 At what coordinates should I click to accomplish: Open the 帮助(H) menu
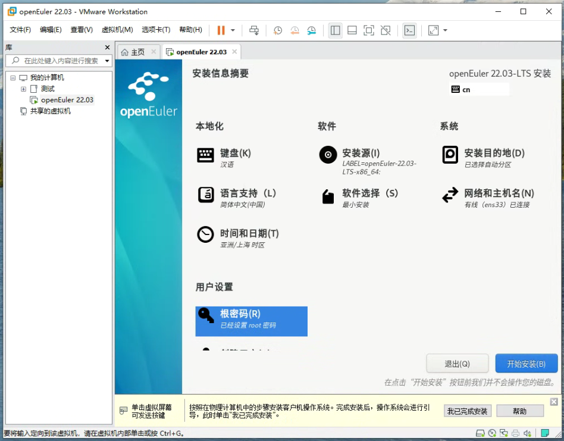coord(190,30)
